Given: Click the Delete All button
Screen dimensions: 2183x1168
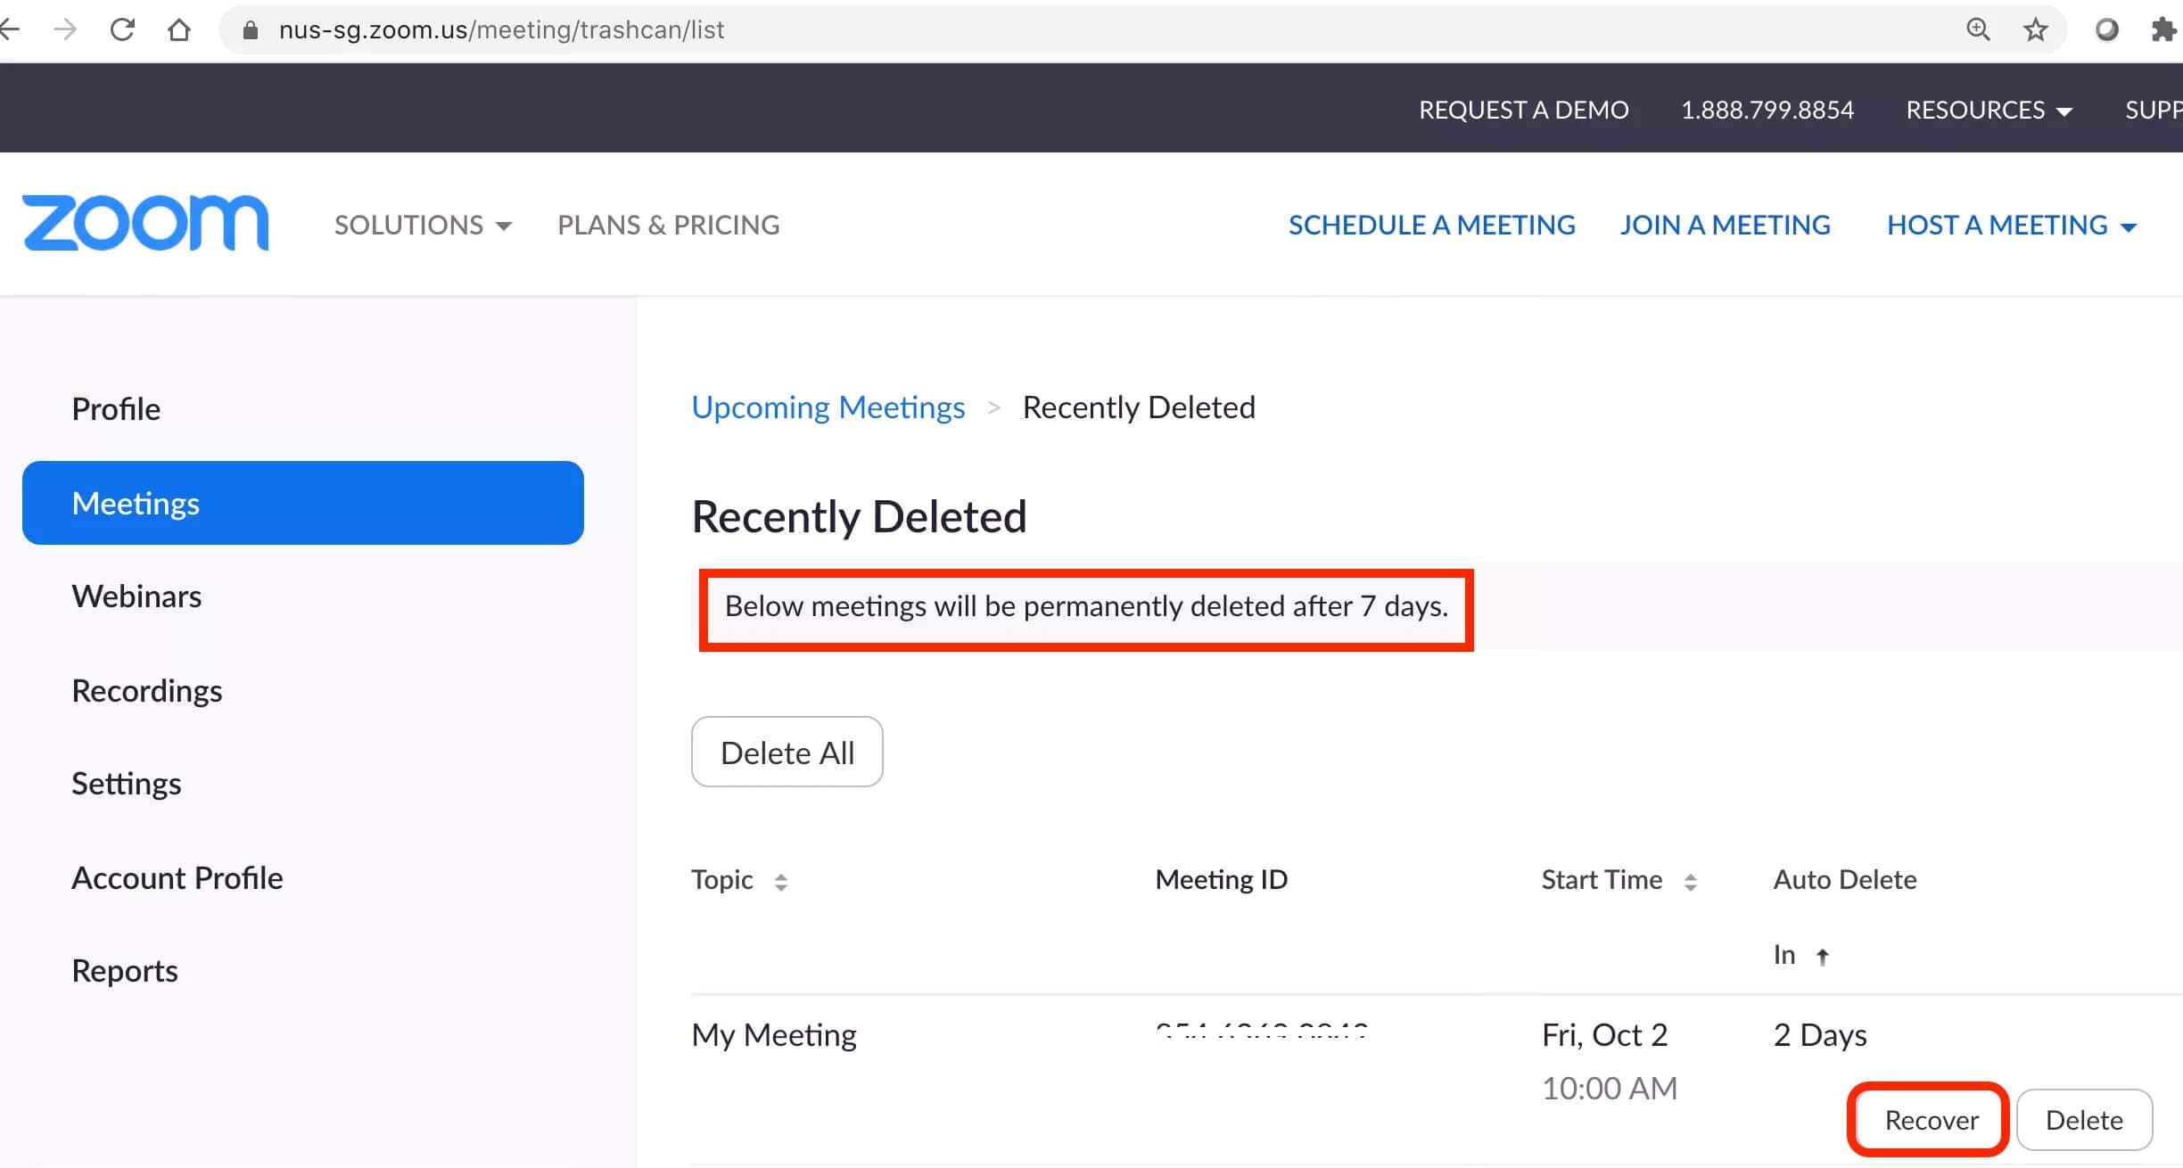Looking at the screenshot, I should 787,753.
